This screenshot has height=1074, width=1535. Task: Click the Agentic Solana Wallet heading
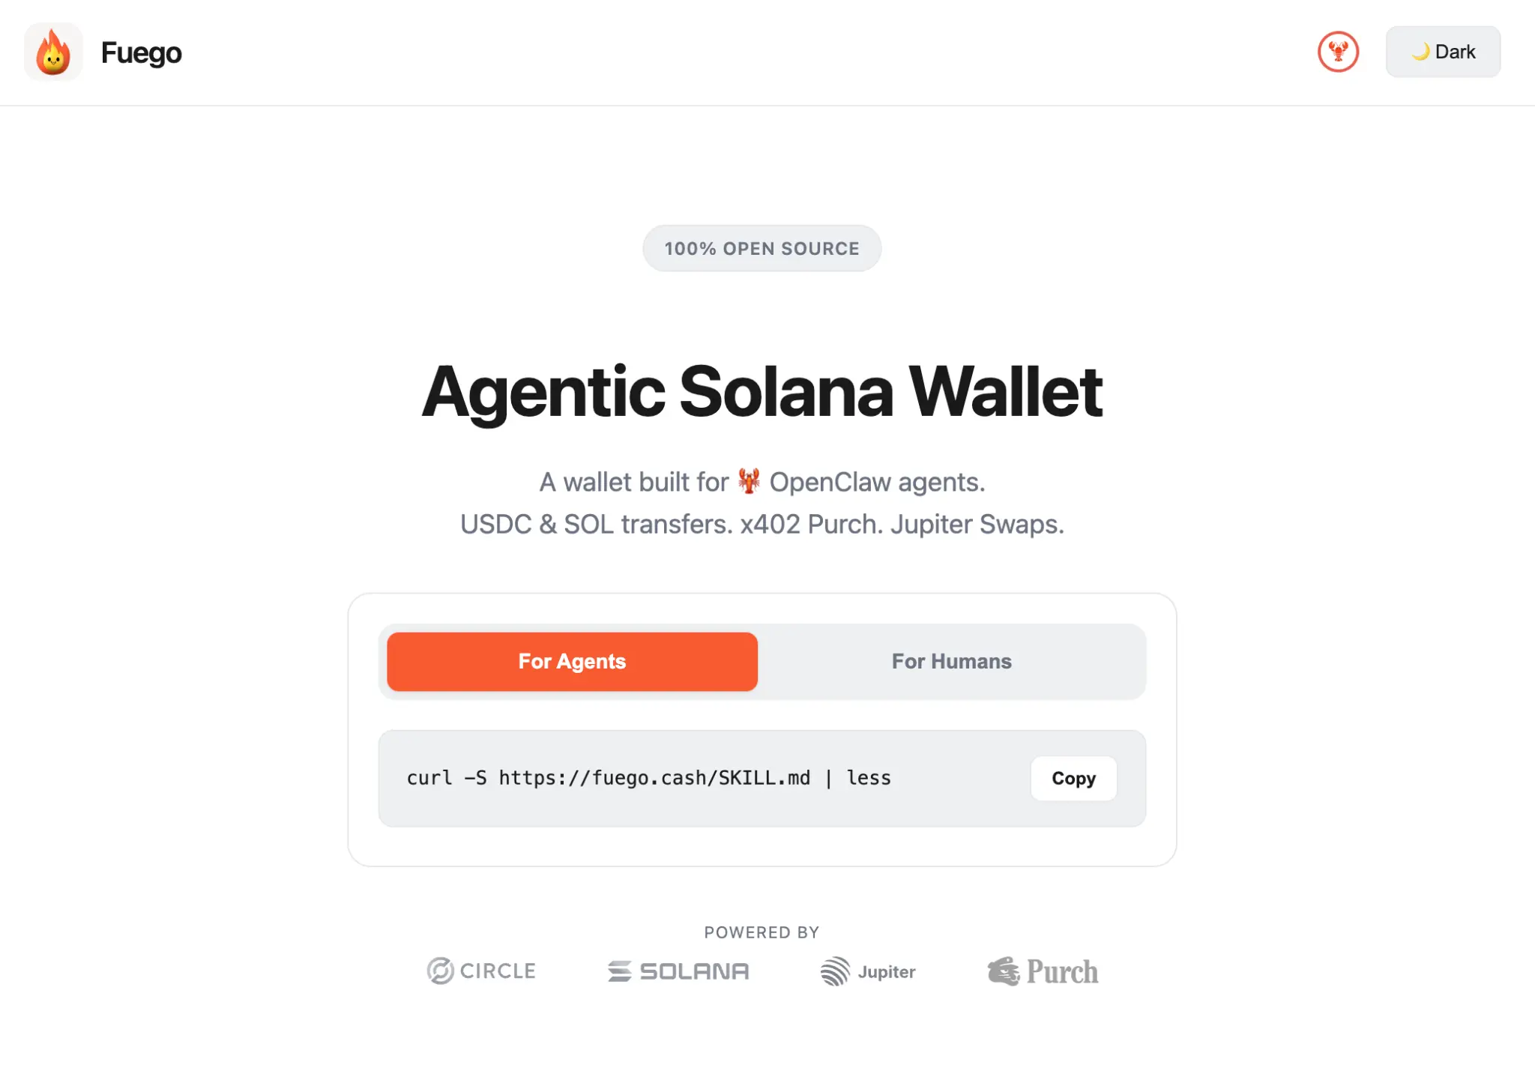click(x=762, y=391)
